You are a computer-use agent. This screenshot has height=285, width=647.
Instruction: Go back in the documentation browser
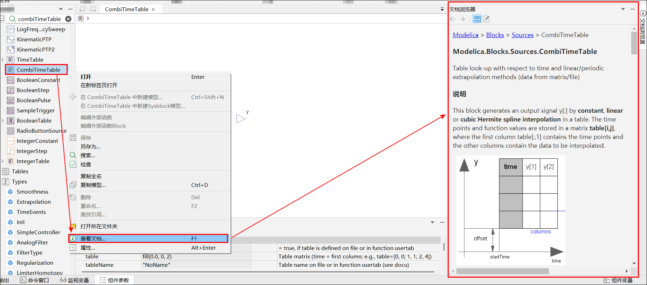click(x=453, y=19)
